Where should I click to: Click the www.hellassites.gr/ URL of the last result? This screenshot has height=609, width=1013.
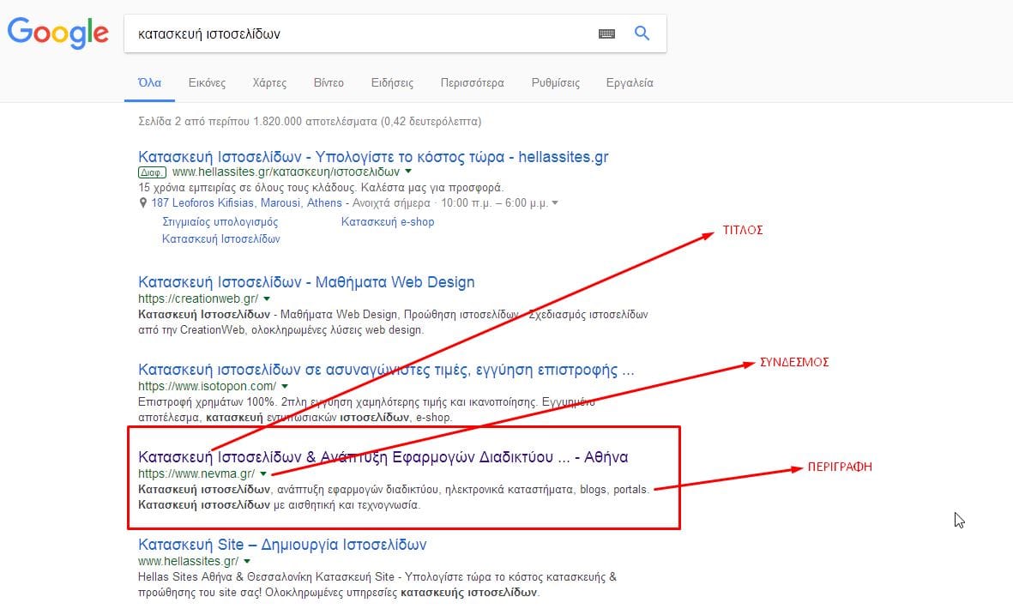pyautogui.click(x=188, y=561)
